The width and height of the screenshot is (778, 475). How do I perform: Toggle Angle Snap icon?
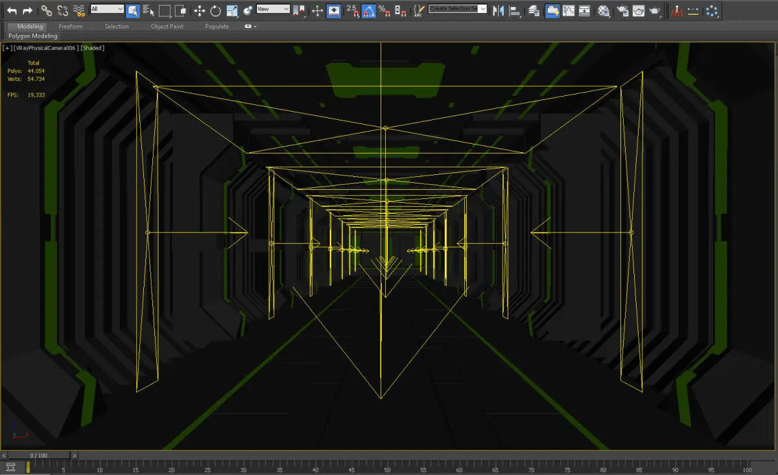pyautogui.click(x=368, y=10)
